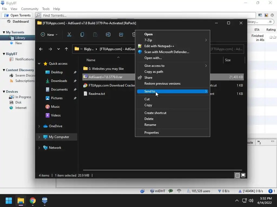Open the BiglyBT File menu
277x207 pixels.
click(x=4, y=9)
